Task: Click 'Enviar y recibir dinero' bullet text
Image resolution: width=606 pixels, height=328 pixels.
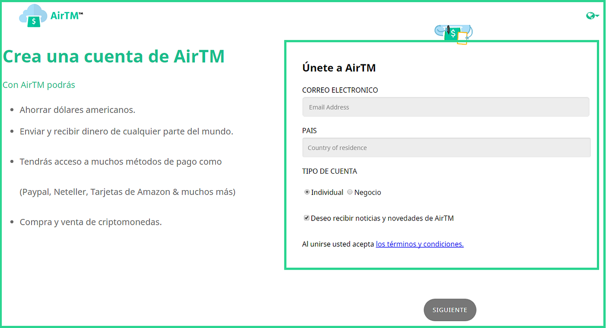Action: pyautogui.click(x=126, y=131)
